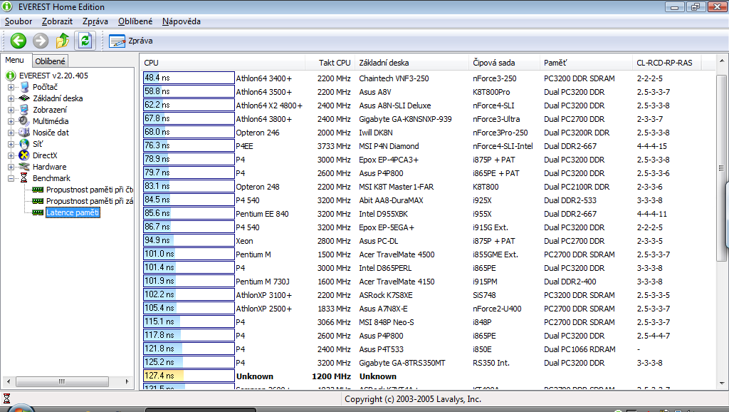Click the nForce4-SLI-Intel chipset cell

(503, 146)
